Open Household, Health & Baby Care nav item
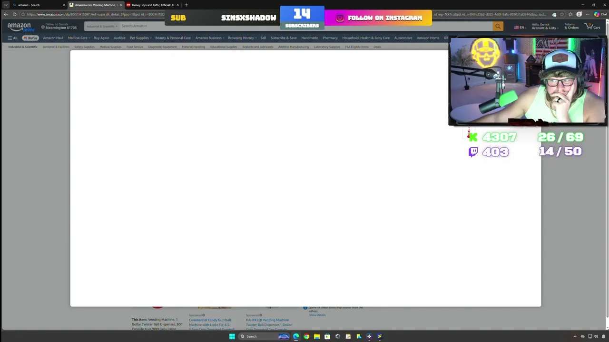This screenshot has width=609, height=342. point(366,38)
